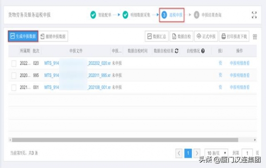Go to step 明细数据采集
The image size is (266, 168).
coord(136,15)
